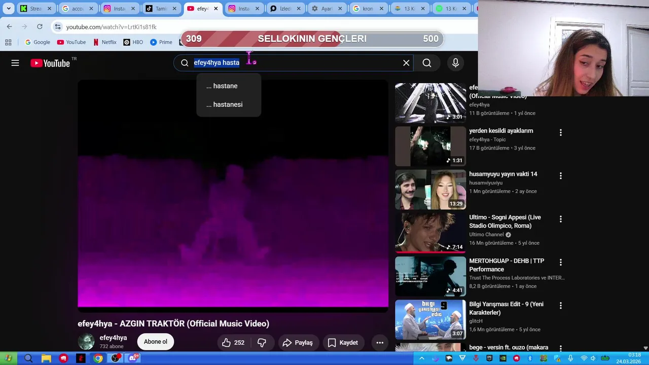Play Ultimo Sogni Appesi thumbnail
Viewport: 649px width, 365px height.
pos(430,233)
